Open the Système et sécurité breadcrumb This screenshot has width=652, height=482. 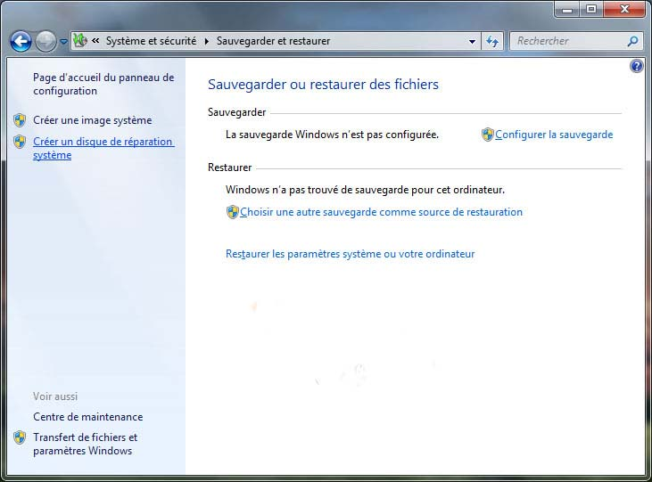151,41
